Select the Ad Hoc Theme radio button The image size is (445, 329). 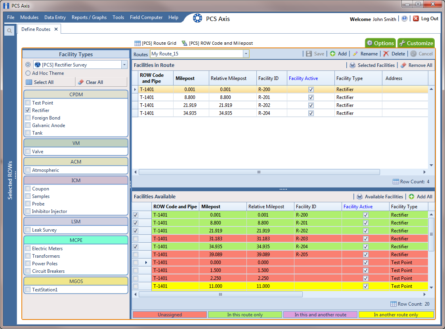(x=28, y=73)
